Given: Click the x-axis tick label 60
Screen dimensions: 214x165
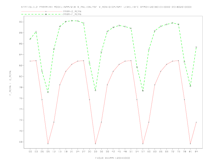Looking at the screenshot, I should point(149,152).
